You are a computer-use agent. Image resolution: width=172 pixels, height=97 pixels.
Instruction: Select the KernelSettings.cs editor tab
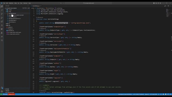[36, 6]
